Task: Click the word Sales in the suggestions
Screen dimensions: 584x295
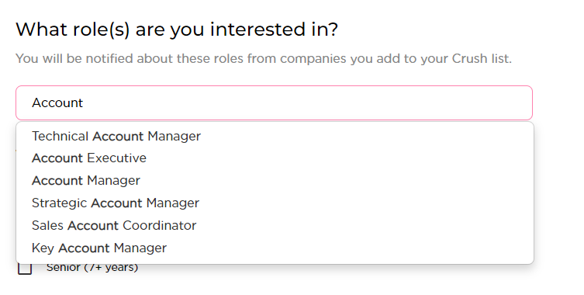Action: point(47,225)
